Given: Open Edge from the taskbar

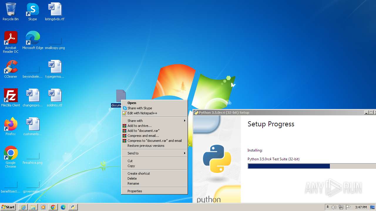Looking at the screenshot, I should pos(63,207).
